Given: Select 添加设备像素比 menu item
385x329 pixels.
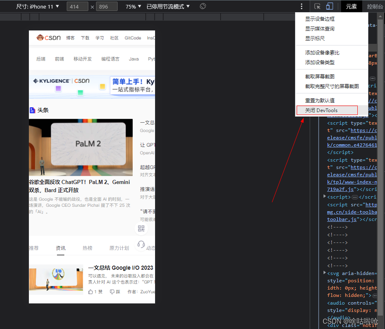Looking at the screenshot, I should click(x=331, y=53).
